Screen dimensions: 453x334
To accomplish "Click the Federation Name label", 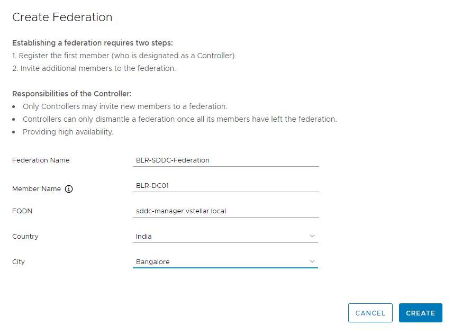I will (41, 160).
